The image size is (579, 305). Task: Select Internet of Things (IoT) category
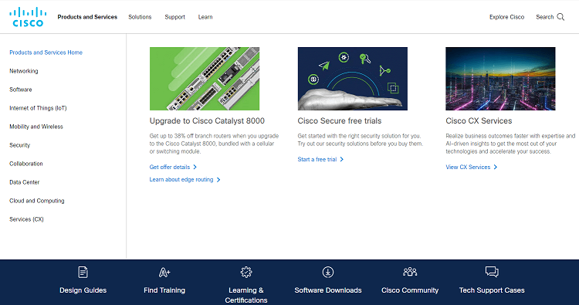point(38,108)
